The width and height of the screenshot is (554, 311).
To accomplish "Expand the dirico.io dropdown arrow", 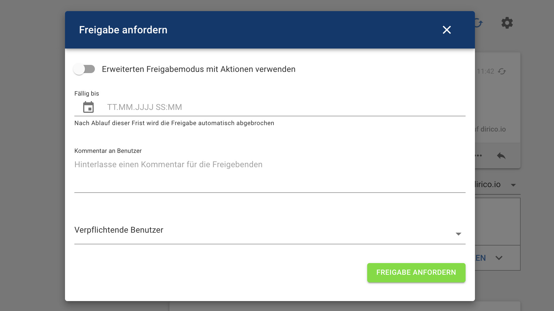I will point(513,185).
